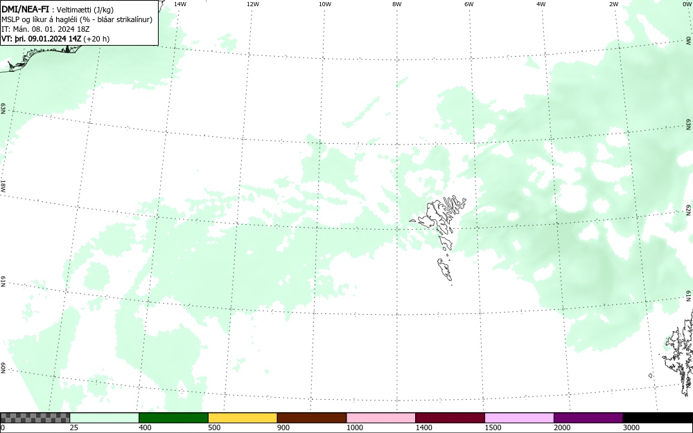
Task: Click the left 61N latitude label
Action: pyautogui.click(x=3, y=282)
